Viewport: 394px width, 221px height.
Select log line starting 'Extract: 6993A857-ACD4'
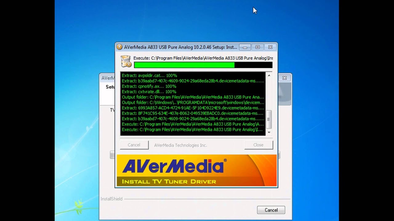[x=193, y=108]
